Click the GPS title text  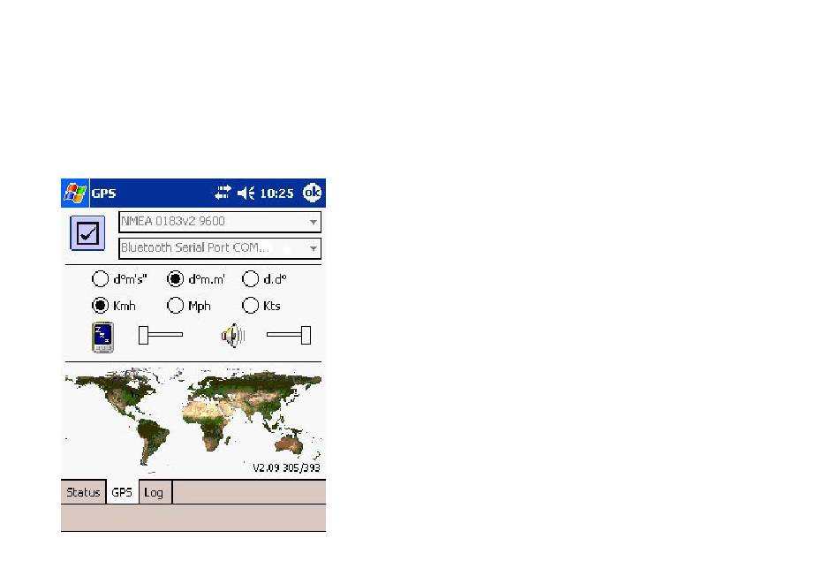click(x=104, y=193)
